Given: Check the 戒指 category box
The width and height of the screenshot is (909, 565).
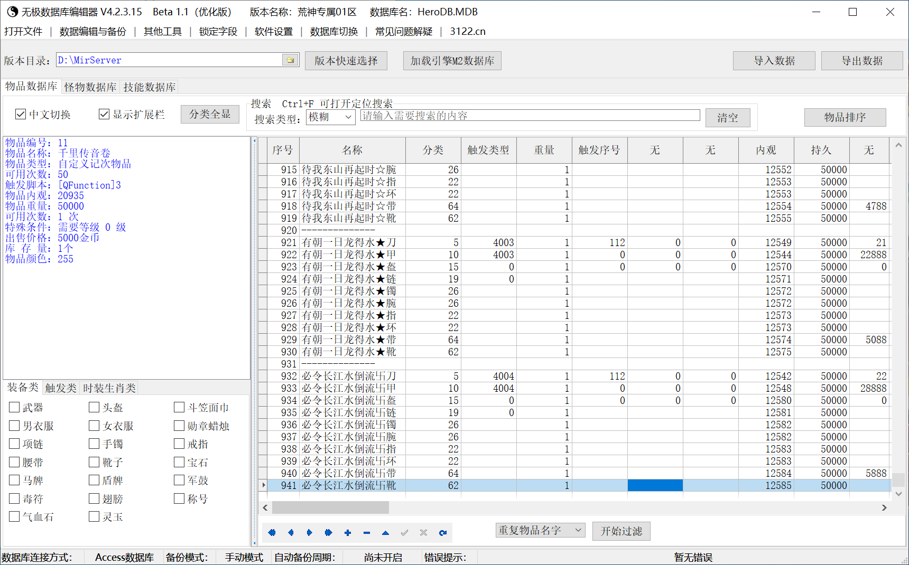Looking at the screenshot, I should click(x=179, y=444).
